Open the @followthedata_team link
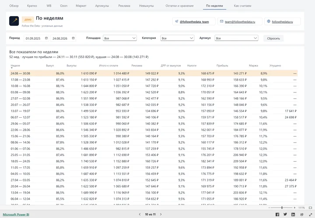The image size is (315, 218). 194,22
